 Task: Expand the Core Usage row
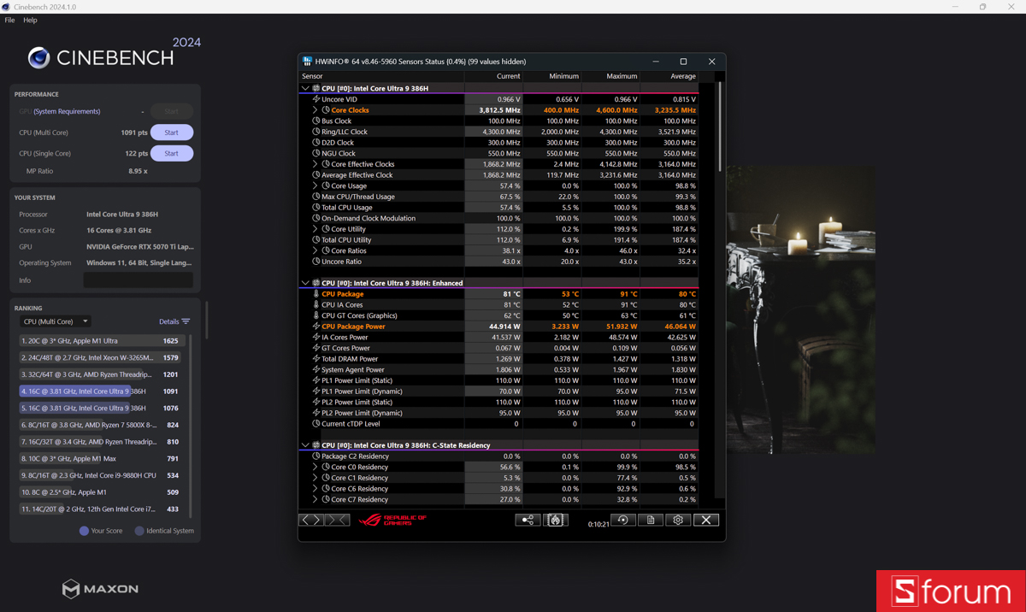315,185
